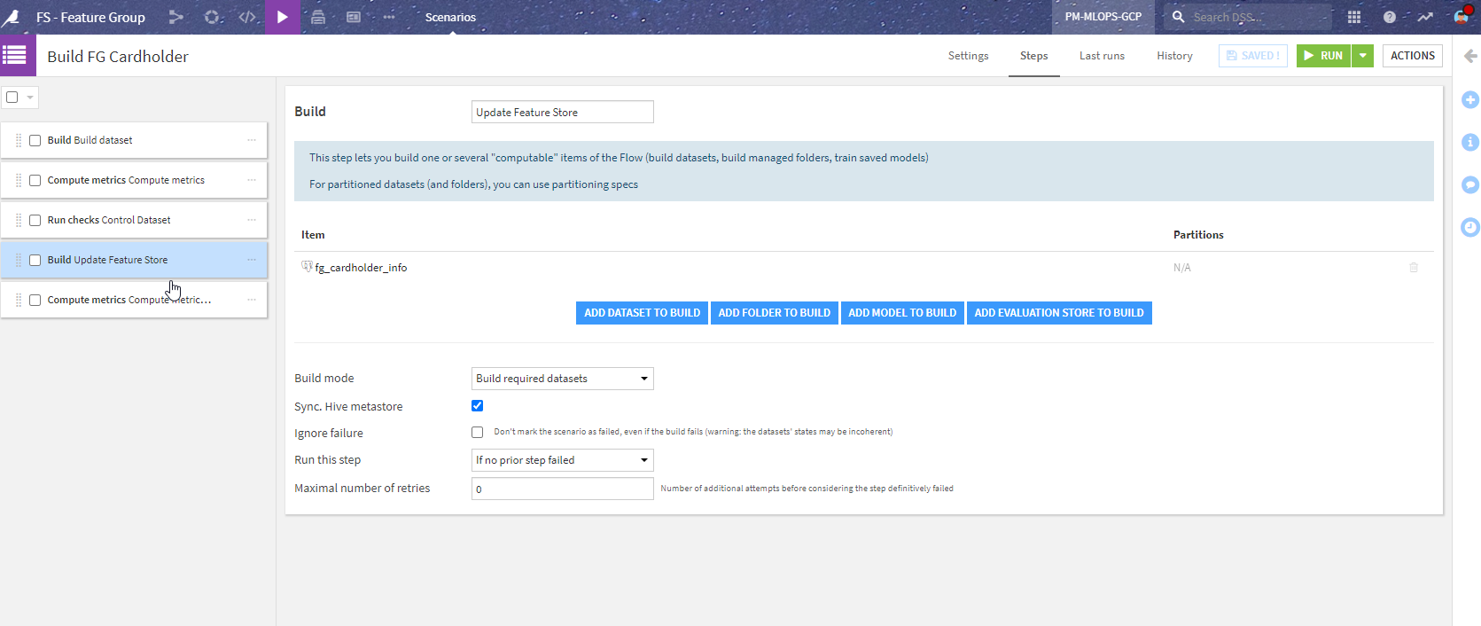Check the Run checks Control Dataset checkbox
The height and width of the screenshot is (626, 1481).
tap(35, 220)
